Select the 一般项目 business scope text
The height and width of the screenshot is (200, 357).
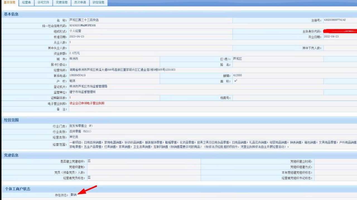tap(213, 144)
